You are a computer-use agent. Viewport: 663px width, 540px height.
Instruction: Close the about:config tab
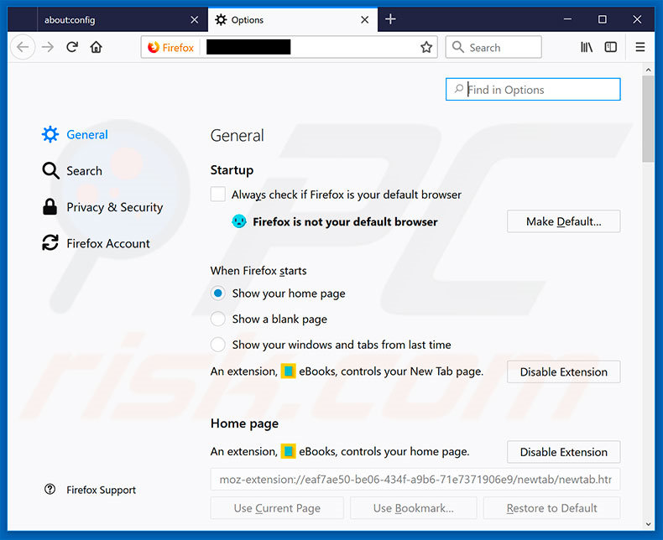(x=195, y=20)
